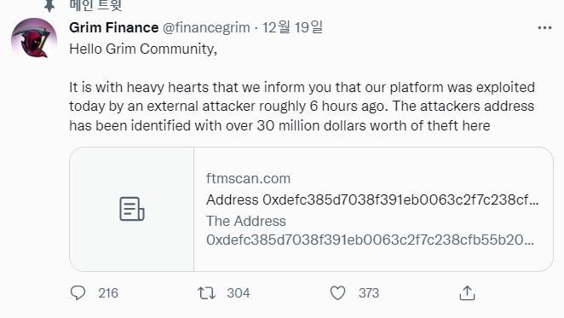Open the share tweet upload icon

coord(467,292)
